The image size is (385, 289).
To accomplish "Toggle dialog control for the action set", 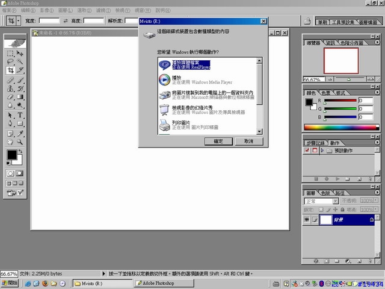I will [315, 151].
